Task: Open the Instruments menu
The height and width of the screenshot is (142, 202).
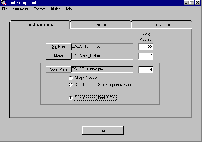Action: pyautogui.click(x=20, y=9)
